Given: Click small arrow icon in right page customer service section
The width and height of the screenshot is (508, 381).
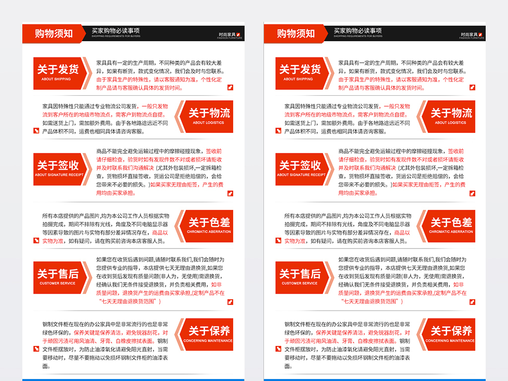Looking at the screenshot, I should pyautogui.click(x=472, y=300).
